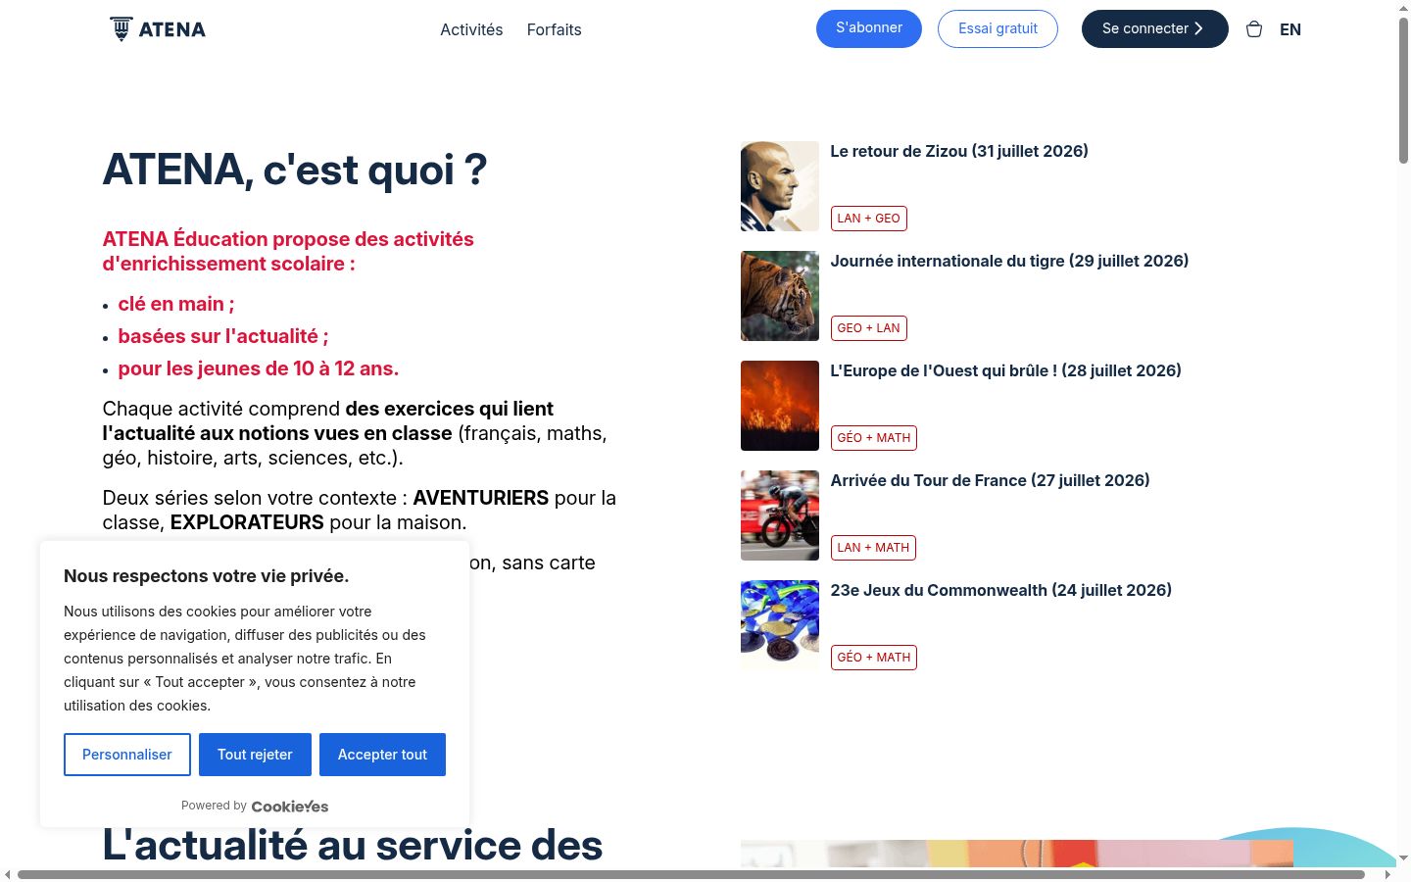Image resolution: width=1411 pixels, height=882 pixels.
Task: Click the horizontal scrollbar right arrow
Action: [1387, 874]
